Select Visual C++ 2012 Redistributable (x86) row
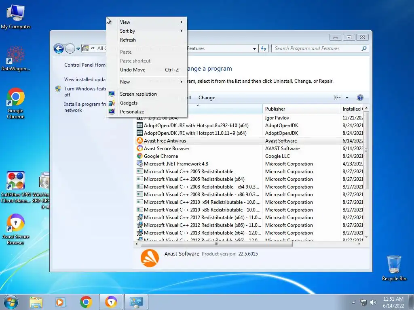Screen dimensions: 414x310 249,225
